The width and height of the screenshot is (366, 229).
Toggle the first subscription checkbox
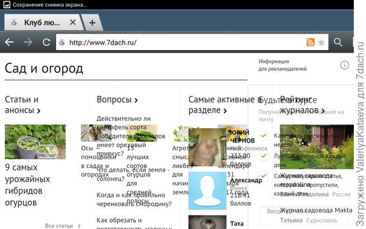pos(264,136)
